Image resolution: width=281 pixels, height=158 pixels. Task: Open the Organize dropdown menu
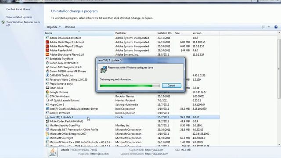tap(54, 27)
